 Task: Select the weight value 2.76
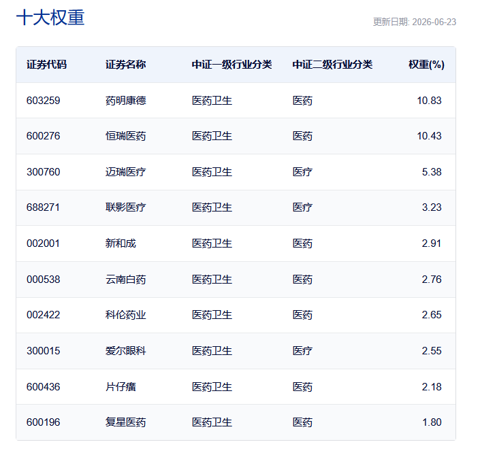[432, 280]
